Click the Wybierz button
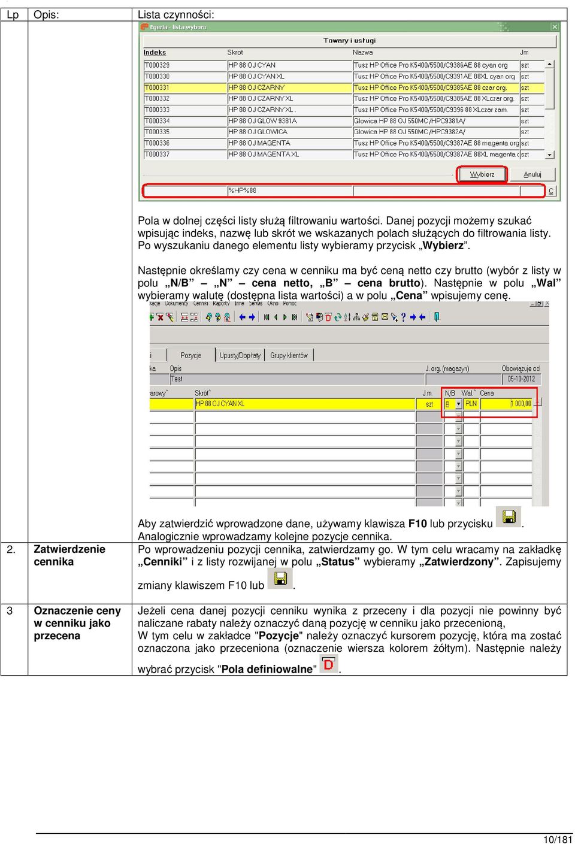Screen dimensions: 575x844 [x=482, y=174]
